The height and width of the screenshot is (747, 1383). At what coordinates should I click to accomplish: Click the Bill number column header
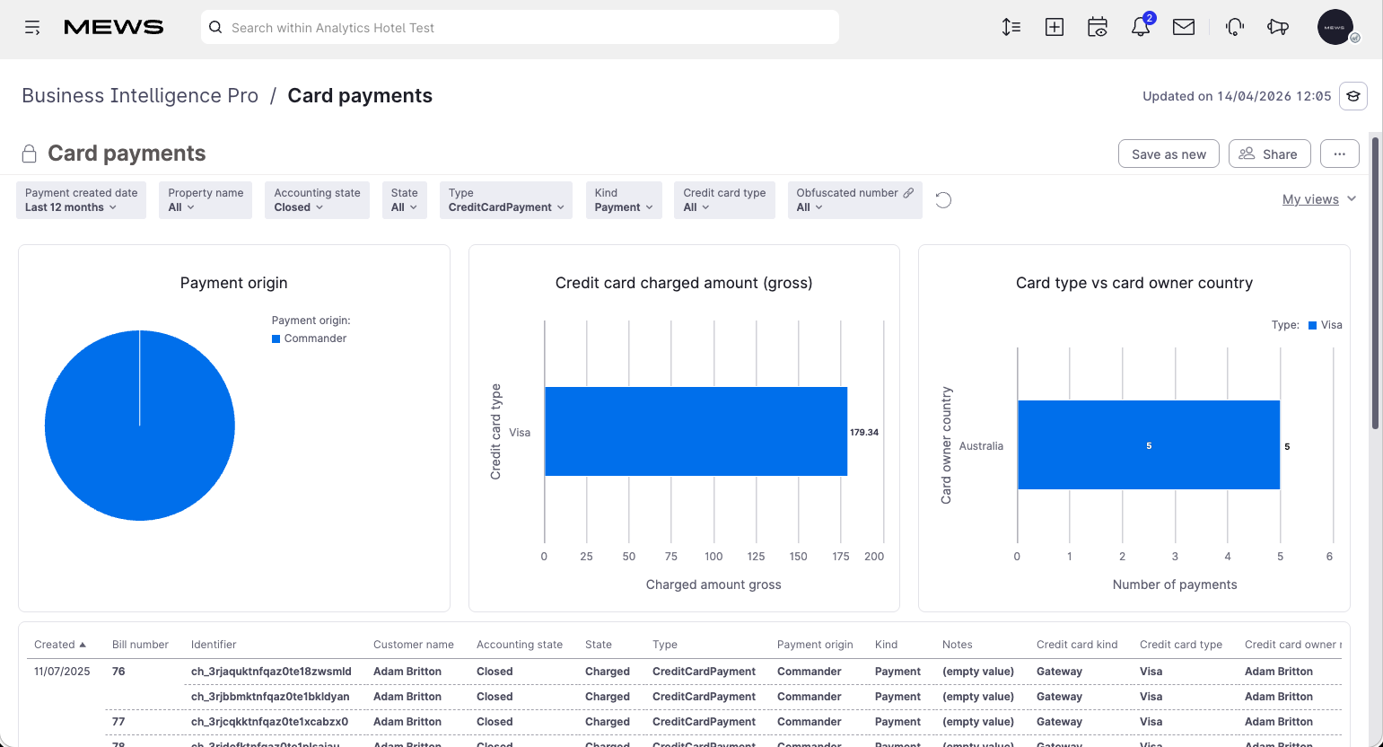click(x=140, y=645)
